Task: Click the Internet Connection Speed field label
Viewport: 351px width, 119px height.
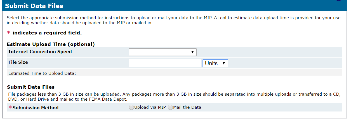Action: pyautogui.click(x=40, y=52)
